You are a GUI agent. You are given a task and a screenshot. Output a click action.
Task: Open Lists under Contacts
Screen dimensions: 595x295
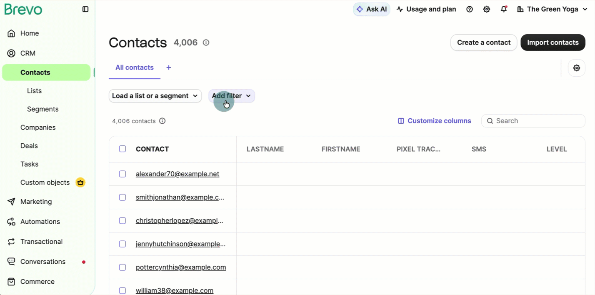point(34,91)
